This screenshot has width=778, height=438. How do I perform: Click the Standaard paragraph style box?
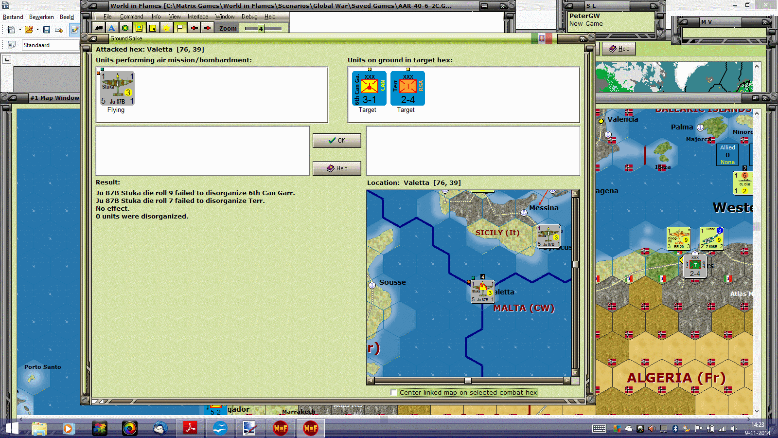[51, 45]
